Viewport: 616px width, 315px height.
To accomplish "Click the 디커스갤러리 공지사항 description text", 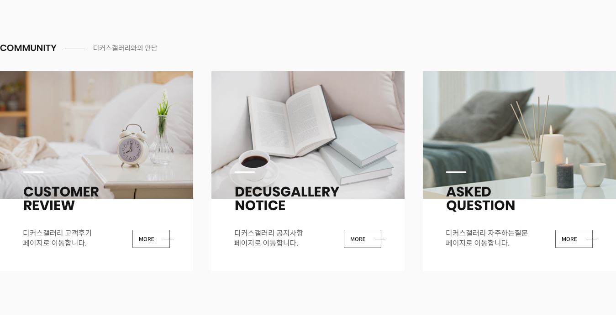I will point(269,233).
